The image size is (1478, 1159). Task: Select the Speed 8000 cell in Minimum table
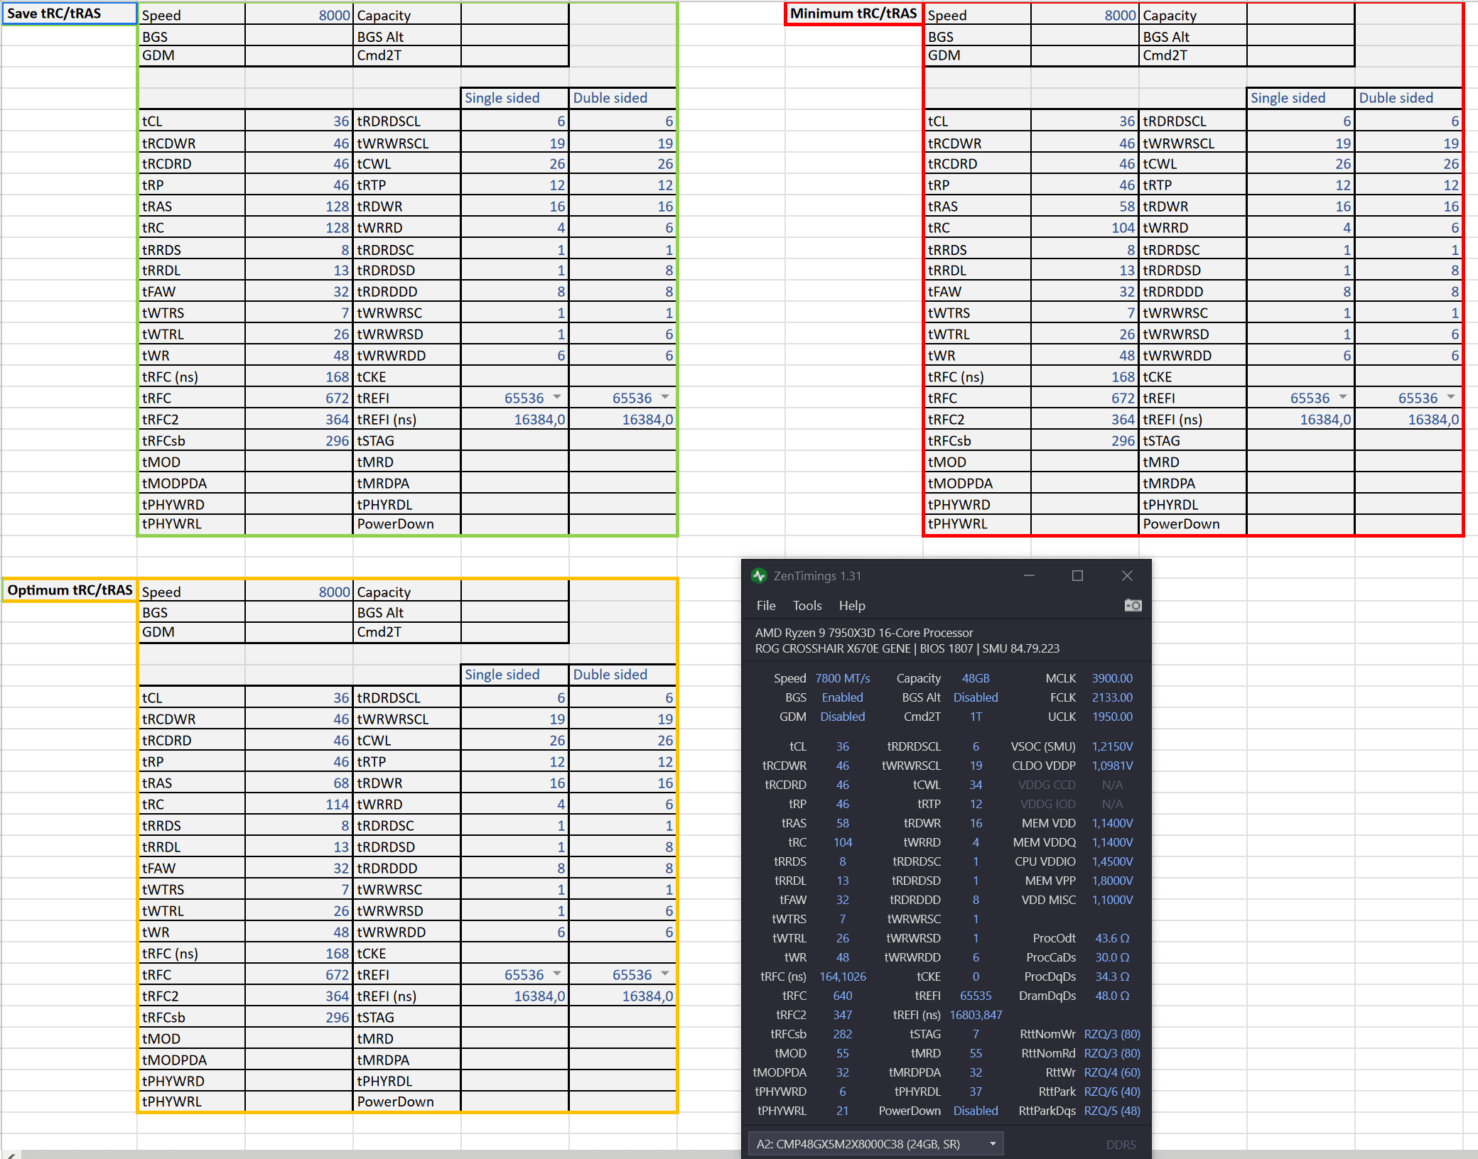(x=1084, y=16)
